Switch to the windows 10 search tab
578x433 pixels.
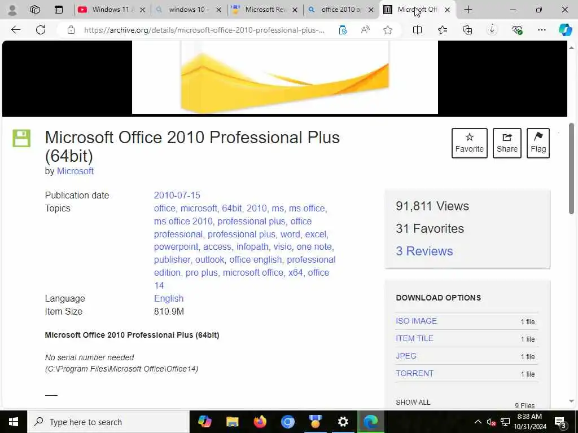(188, 10)
